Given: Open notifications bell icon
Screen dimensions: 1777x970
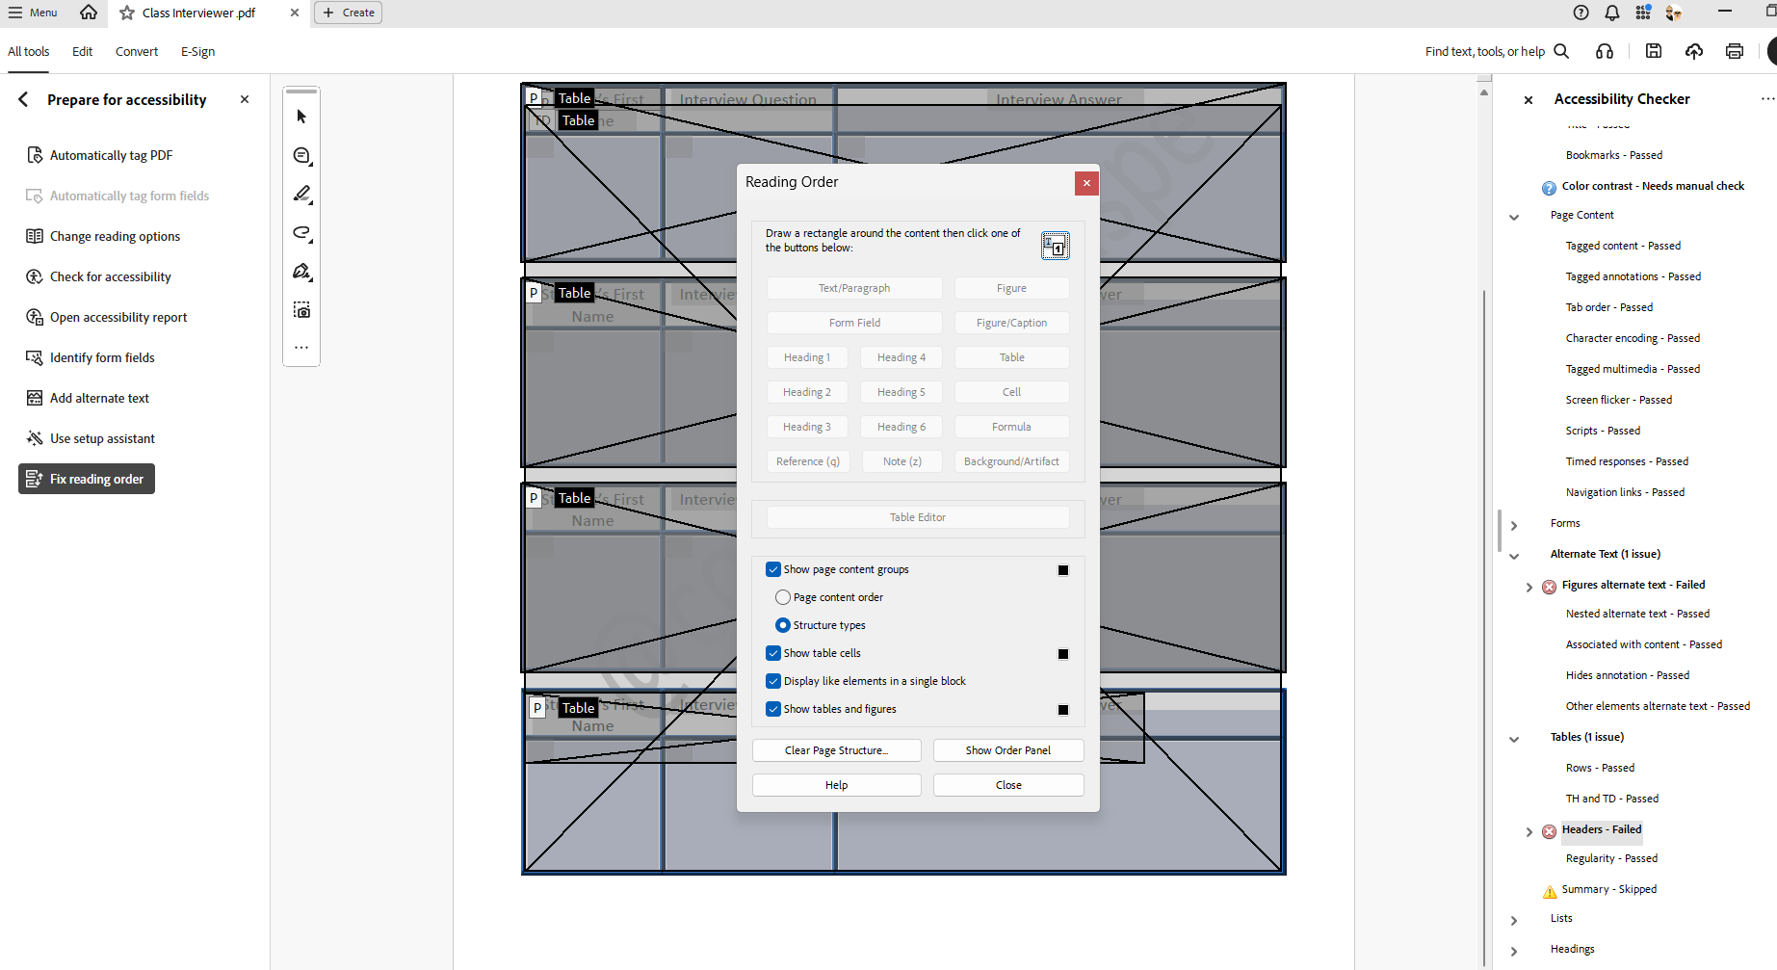Looking at the screenshot, I should [x=1612, y=13].
